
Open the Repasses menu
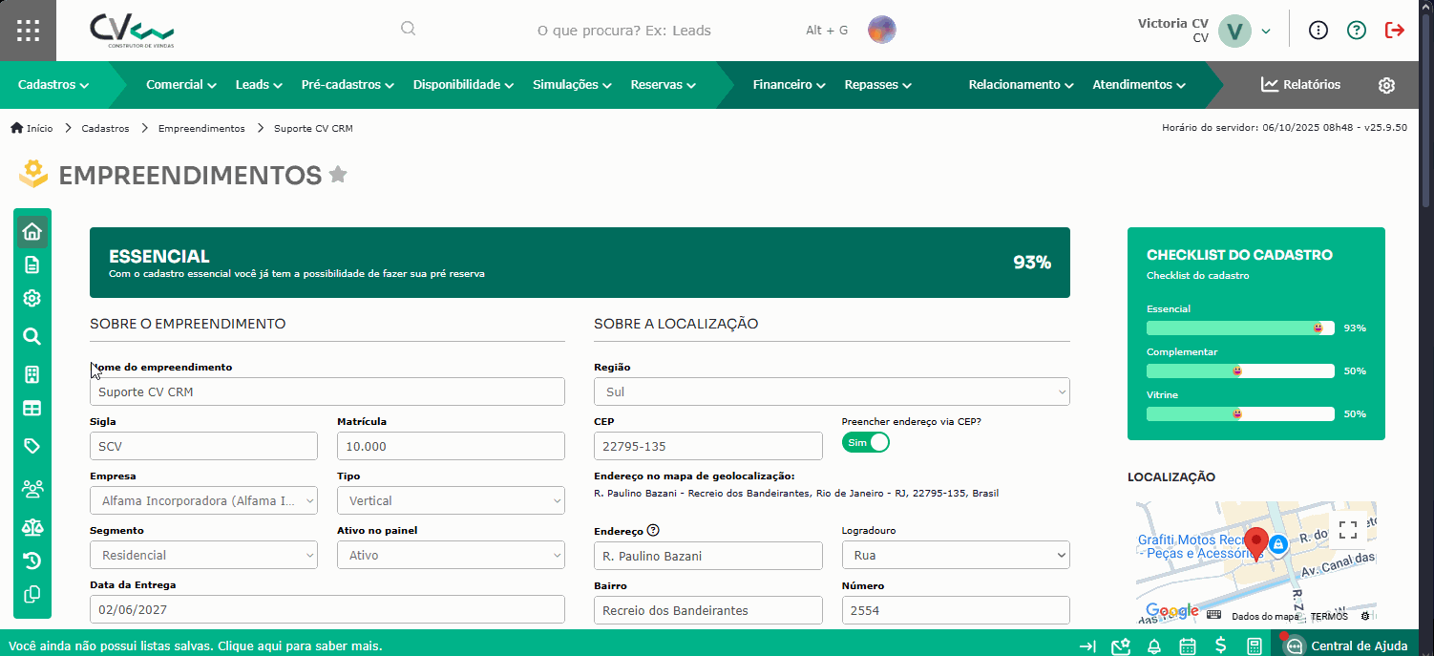coord(877,85)
